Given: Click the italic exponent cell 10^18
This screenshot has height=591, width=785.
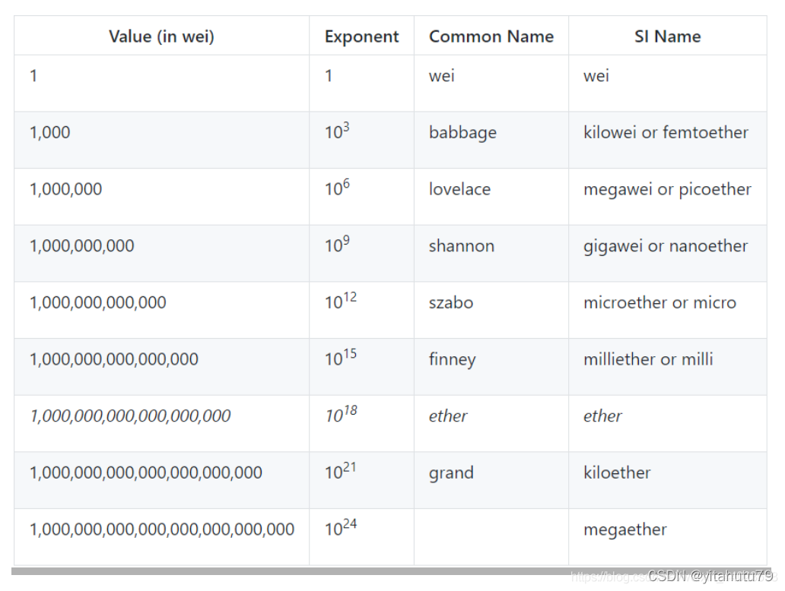Looking at the screenshot, I should [x=341, y=414].
